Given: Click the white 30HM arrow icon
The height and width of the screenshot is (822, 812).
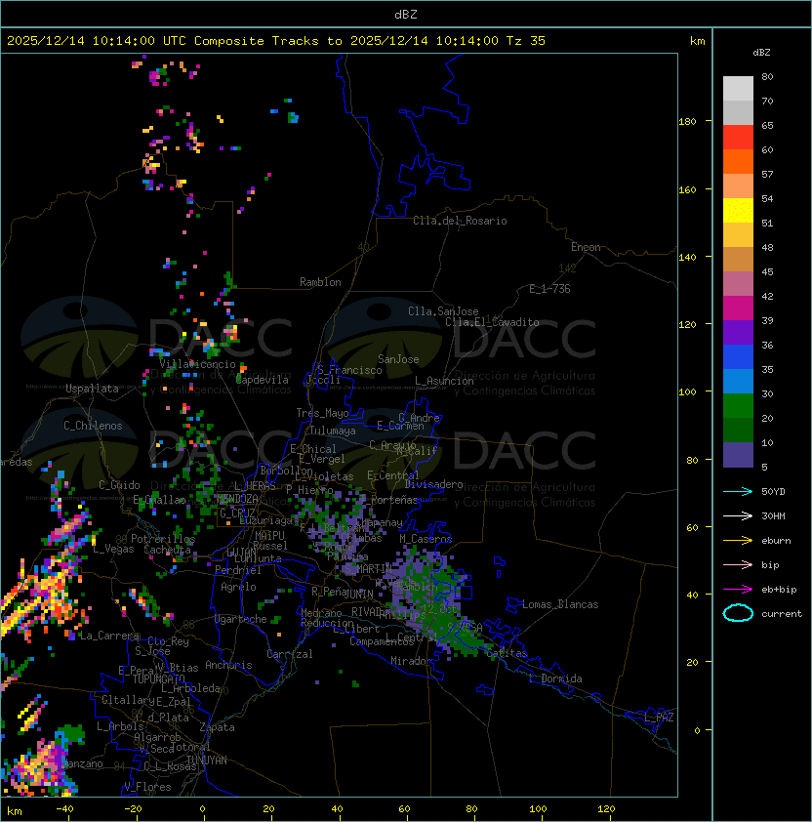Looking at the screenshot, I should 738,515.
